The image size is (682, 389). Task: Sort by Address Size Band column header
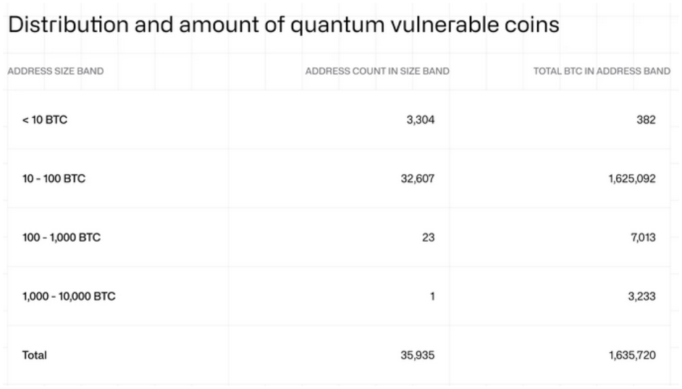click(55, 71)
